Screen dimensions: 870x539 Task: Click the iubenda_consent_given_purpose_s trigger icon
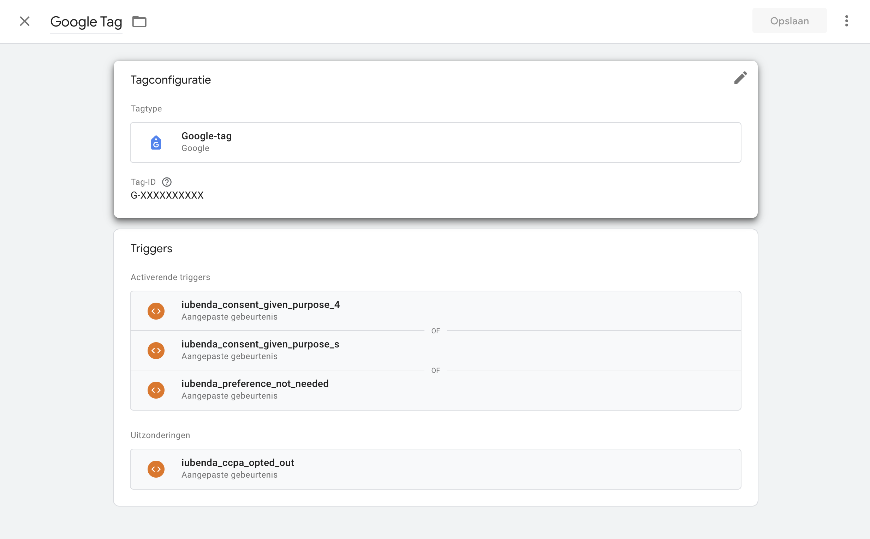(156, 350)
